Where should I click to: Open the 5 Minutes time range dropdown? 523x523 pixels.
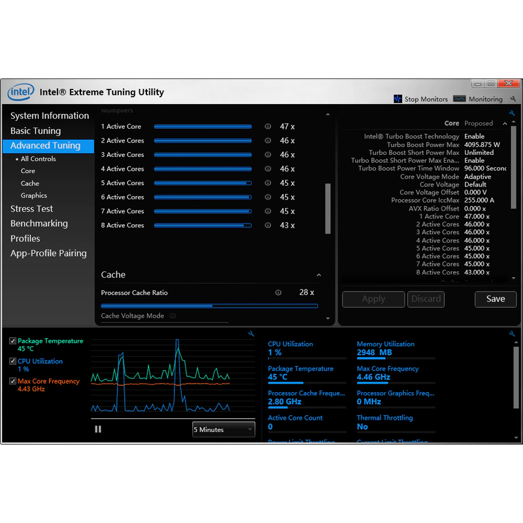tap(223, 430)
